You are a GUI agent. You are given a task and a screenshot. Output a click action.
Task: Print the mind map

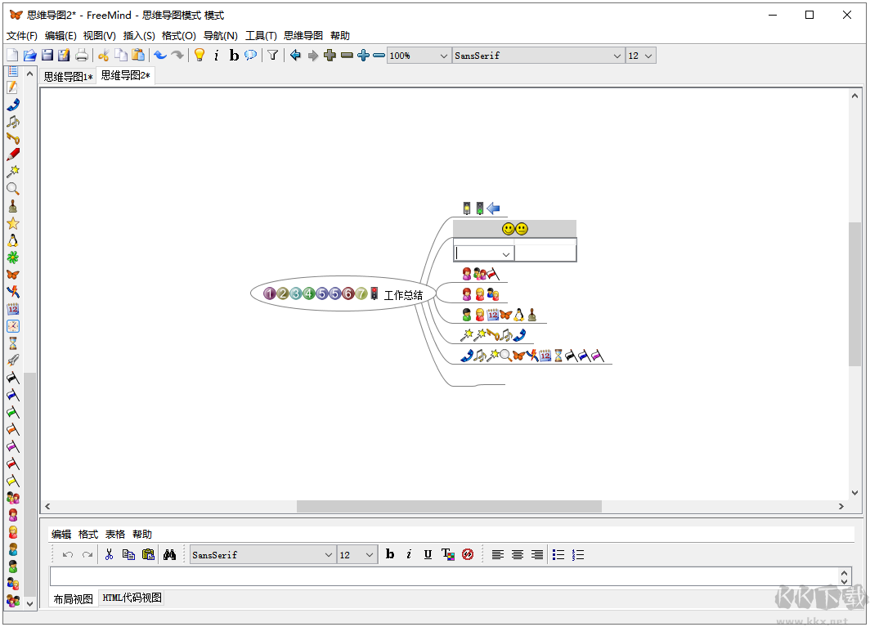[82, 55]
